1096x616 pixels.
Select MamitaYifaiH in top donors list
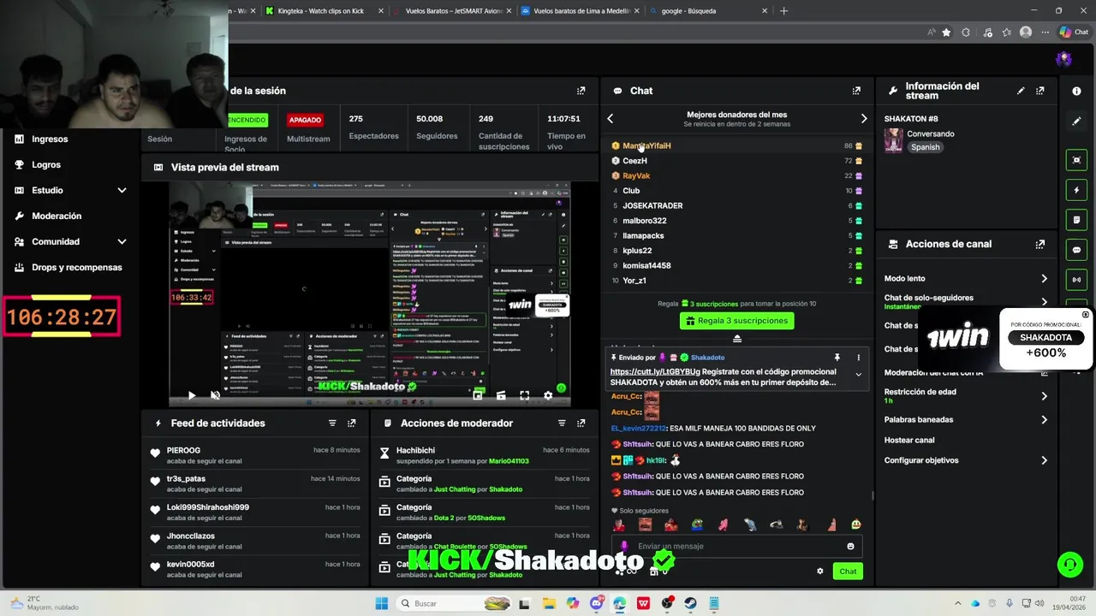[x=646, y=145]
